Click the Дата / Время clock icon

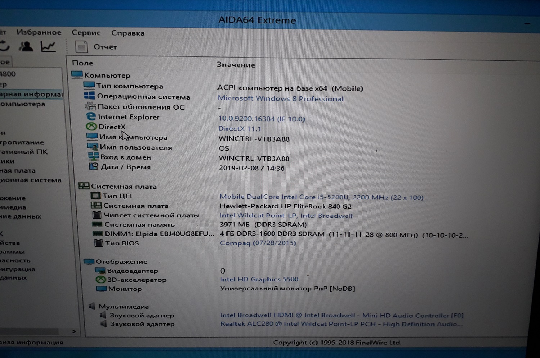pos(94,166)
